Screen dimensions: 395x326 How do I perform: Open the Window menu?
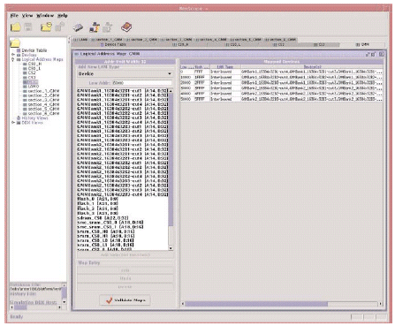click(45, 16)
